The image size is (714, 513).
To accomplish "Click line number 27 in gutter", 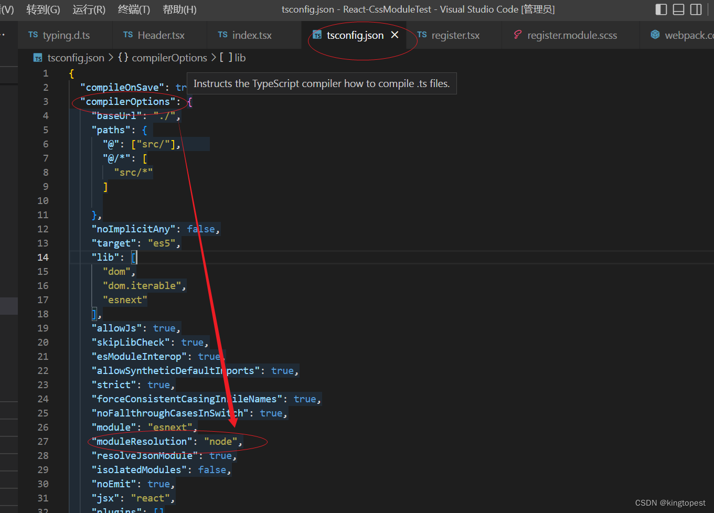I will (x=43, y=441).
